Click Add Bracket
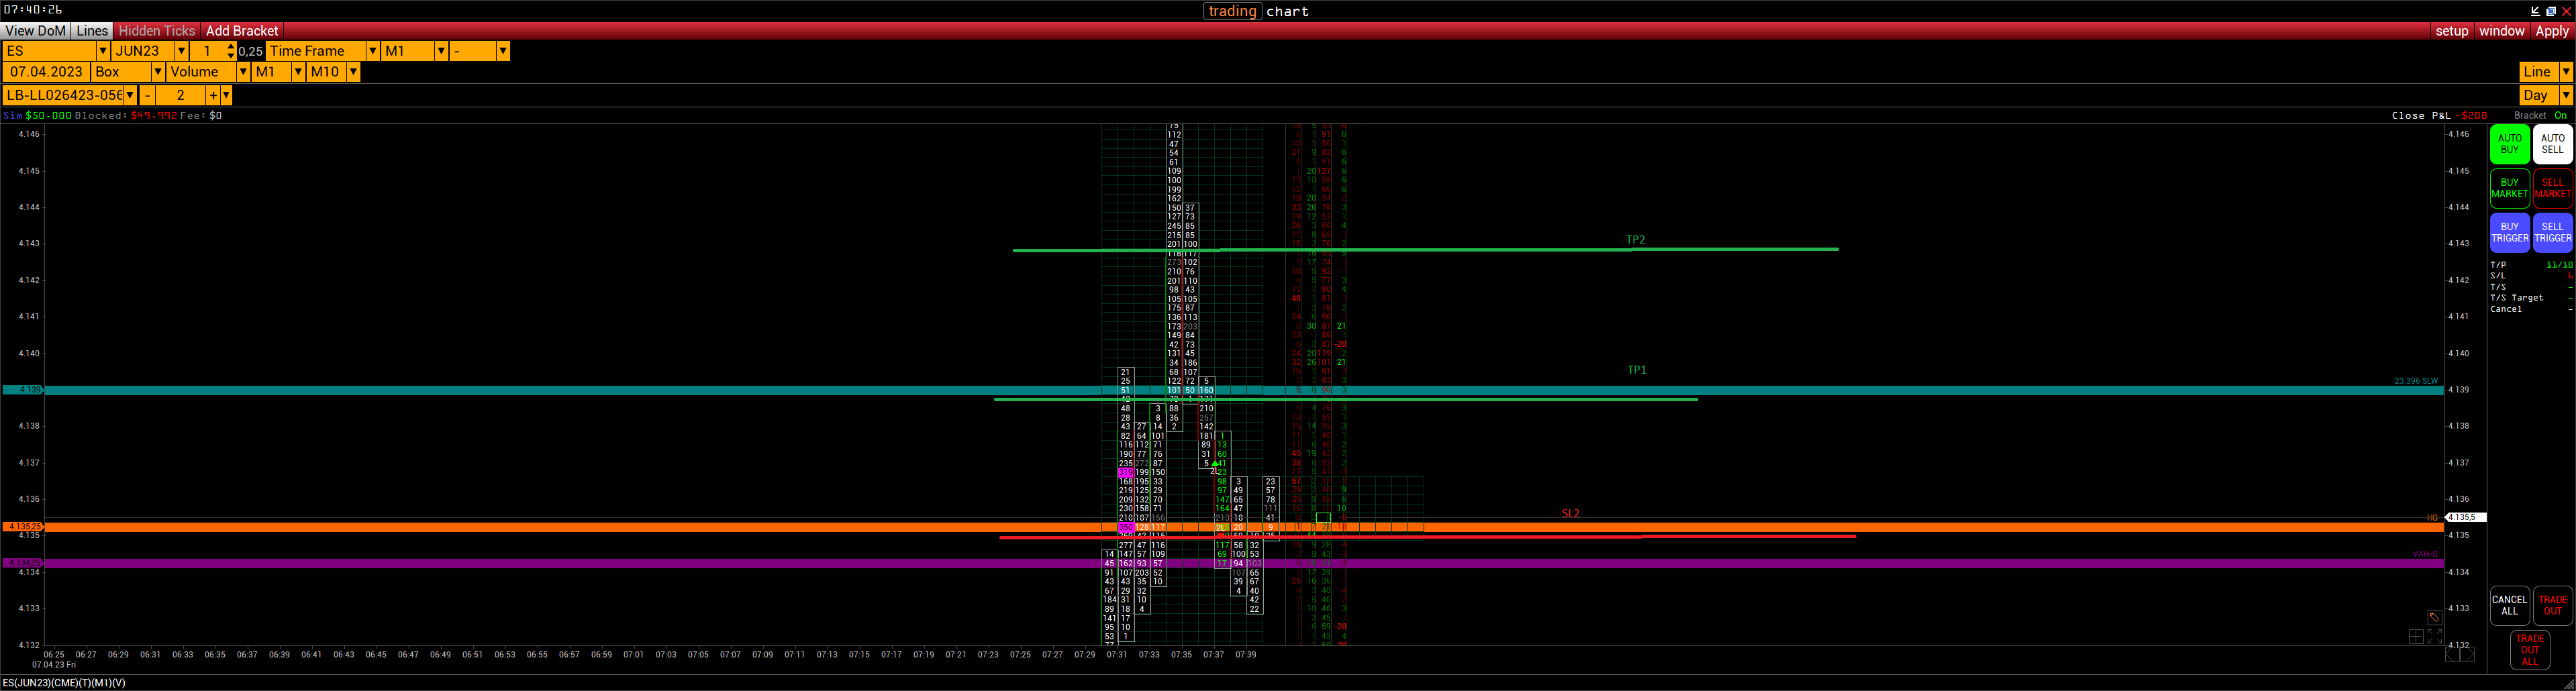 pyautogui.click(x=242, y=31)
